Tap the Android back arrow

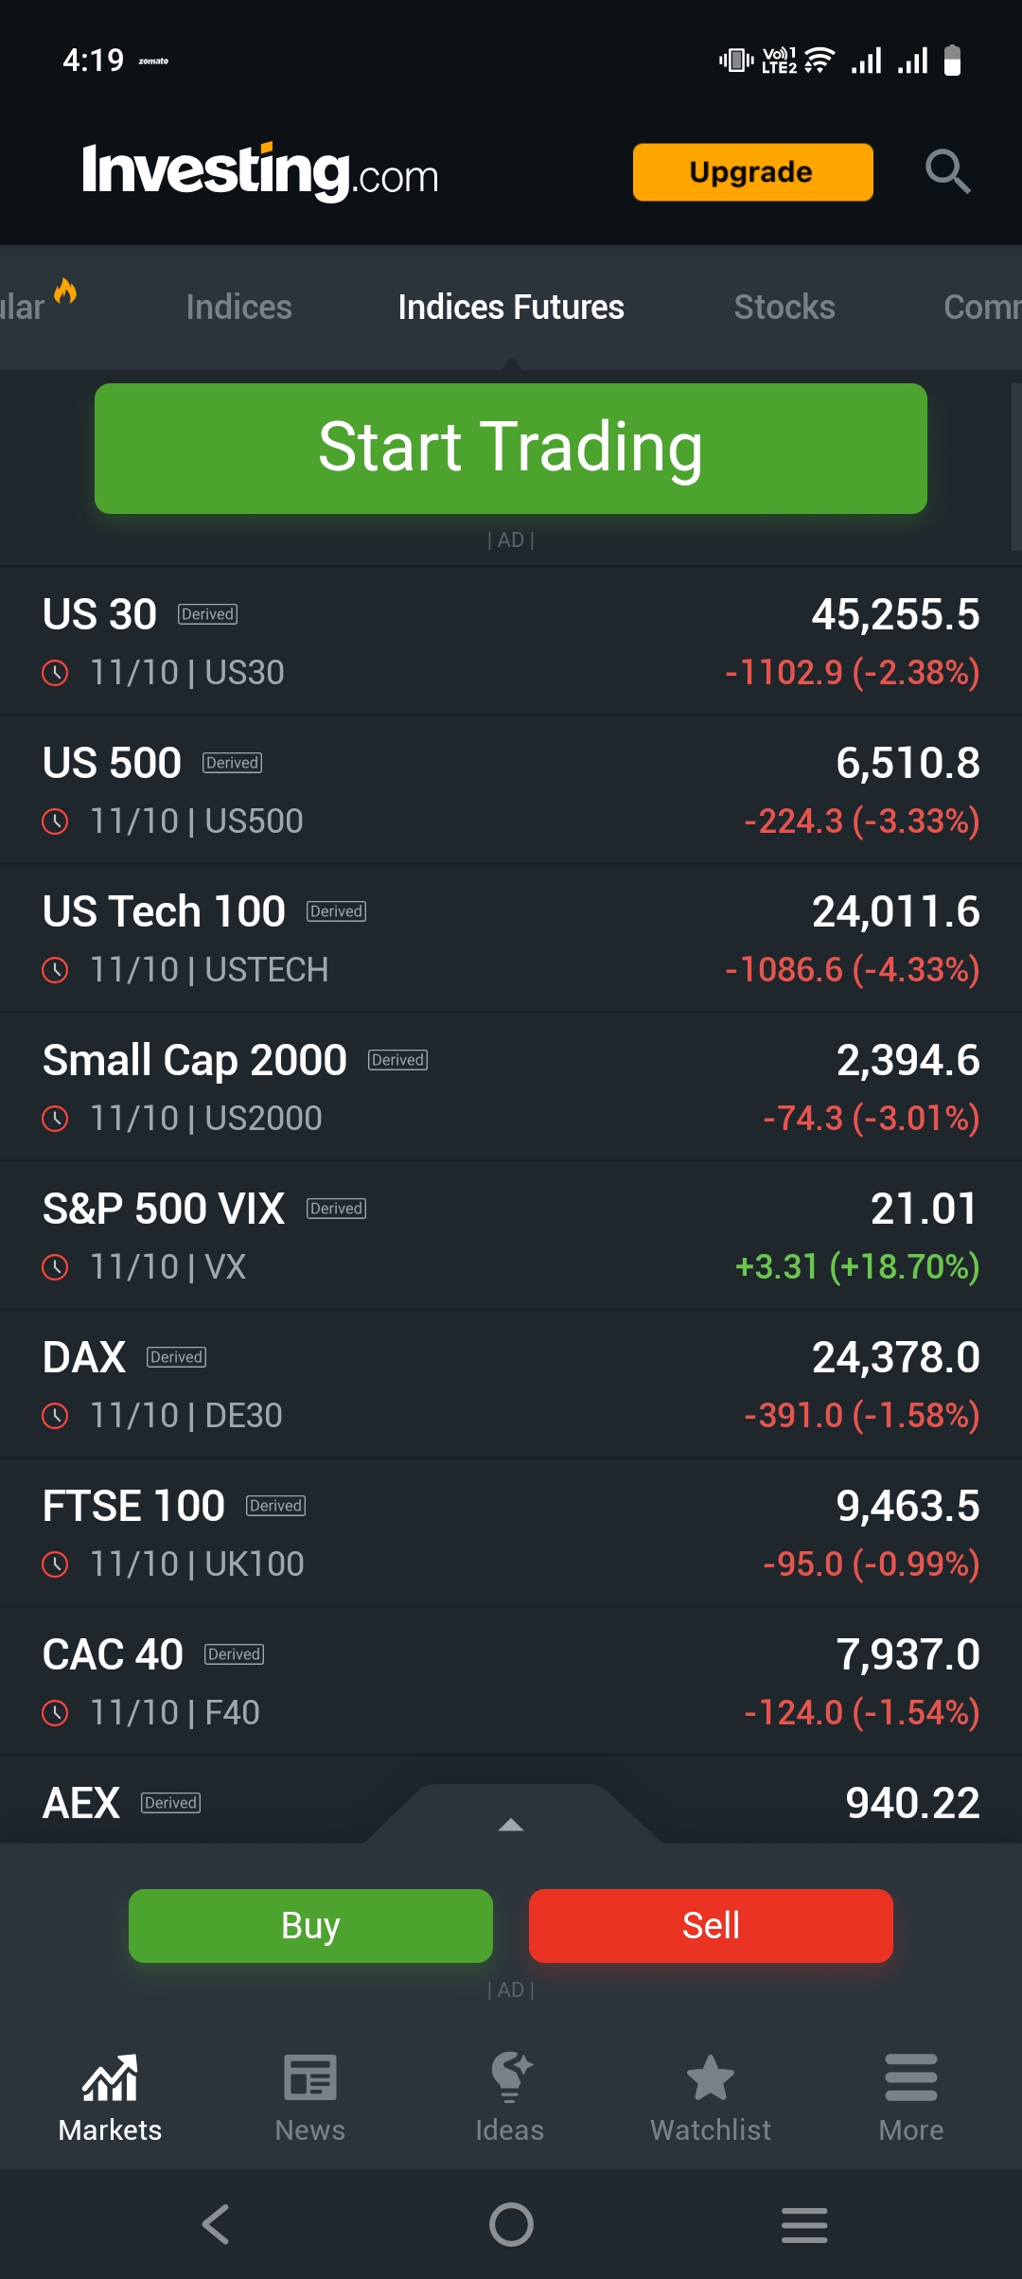tap(217, 2224)
